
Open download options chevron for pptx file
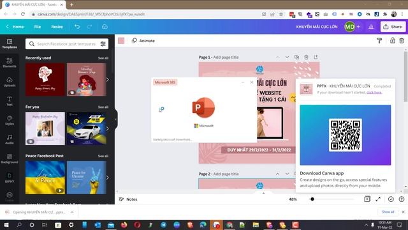(72, 212)
